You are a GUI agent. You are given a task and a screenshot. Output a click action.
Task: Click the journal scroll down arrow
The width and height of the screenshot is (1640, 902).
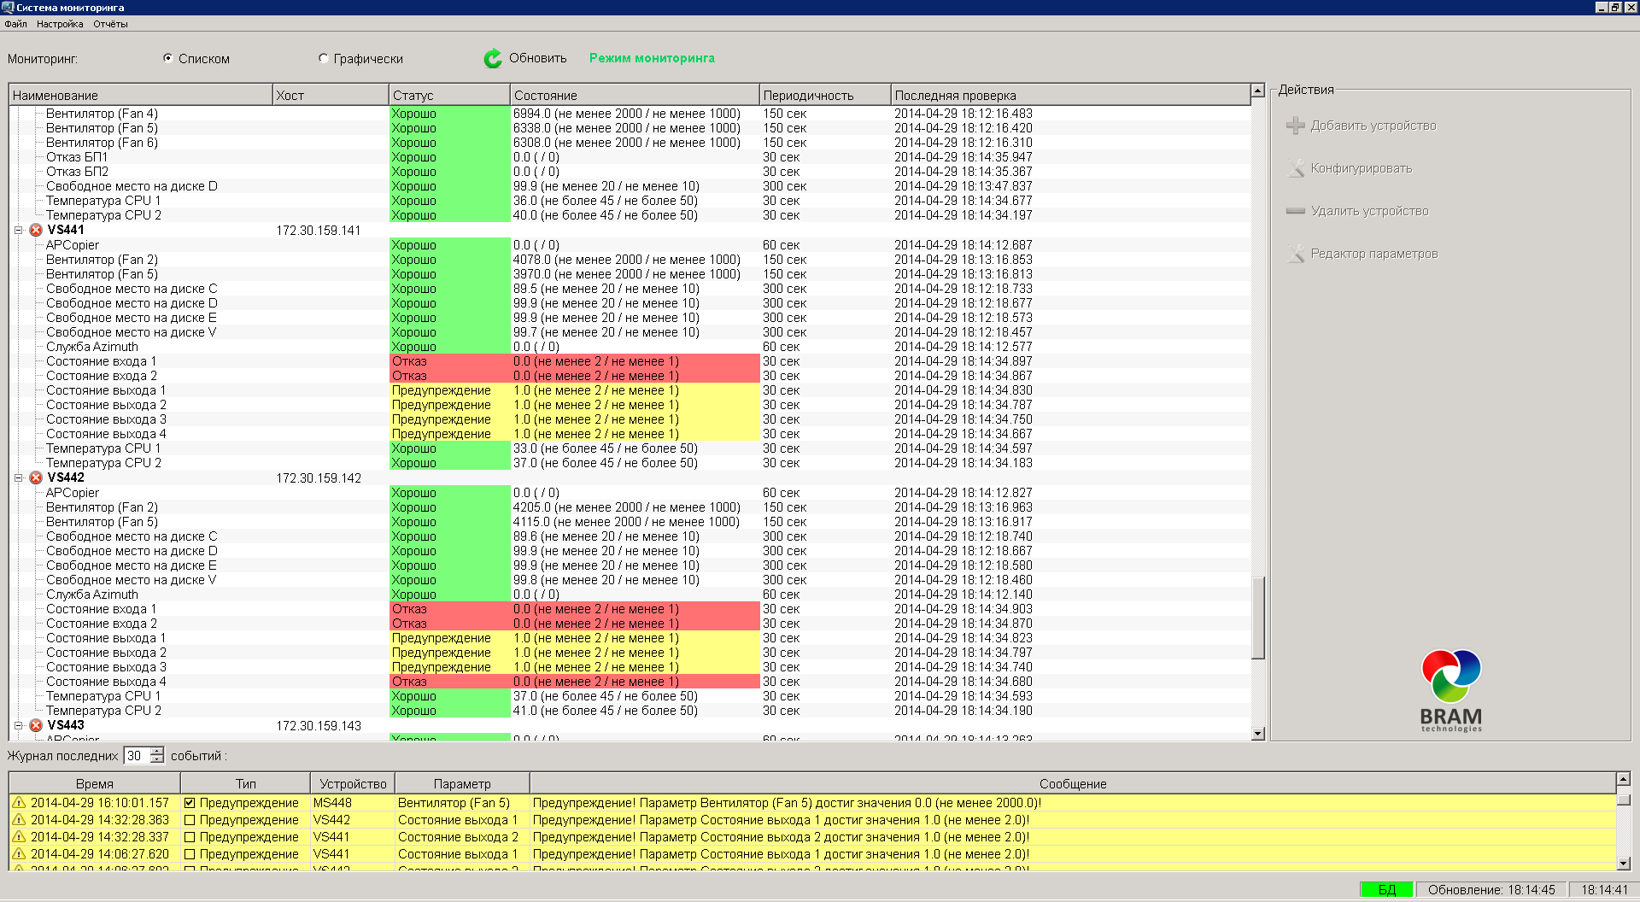pyautogui.click(x=1623, y=864)
